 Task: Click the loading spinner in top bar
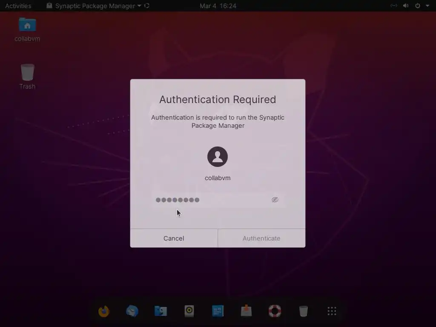click(x=147, y=6)
